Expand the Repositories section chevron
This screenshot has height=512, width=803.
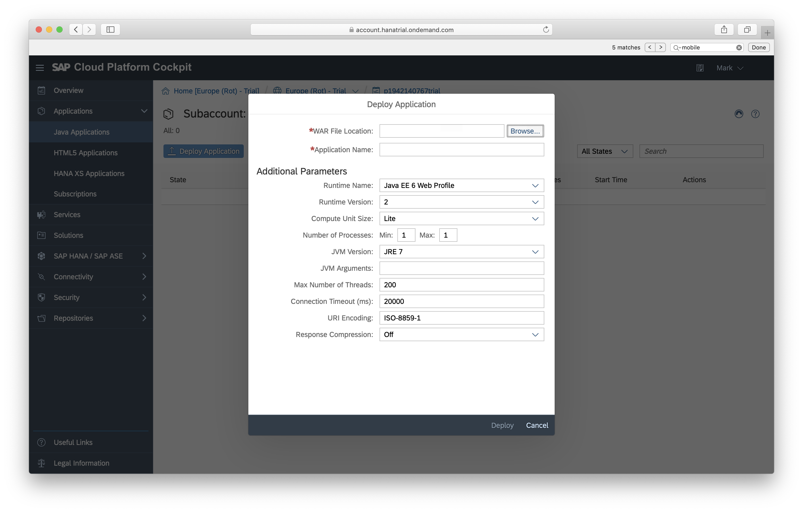coord(144,318)
